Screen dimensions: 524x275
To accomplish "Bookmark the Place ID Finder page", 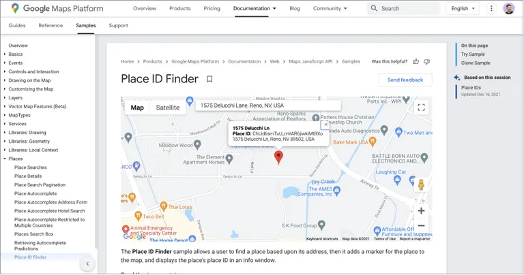I will click(x=209, y=79).
